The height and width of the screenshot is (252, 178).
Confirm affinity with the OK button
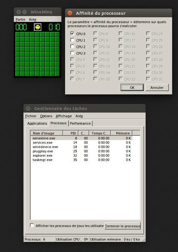pos(132,88)
